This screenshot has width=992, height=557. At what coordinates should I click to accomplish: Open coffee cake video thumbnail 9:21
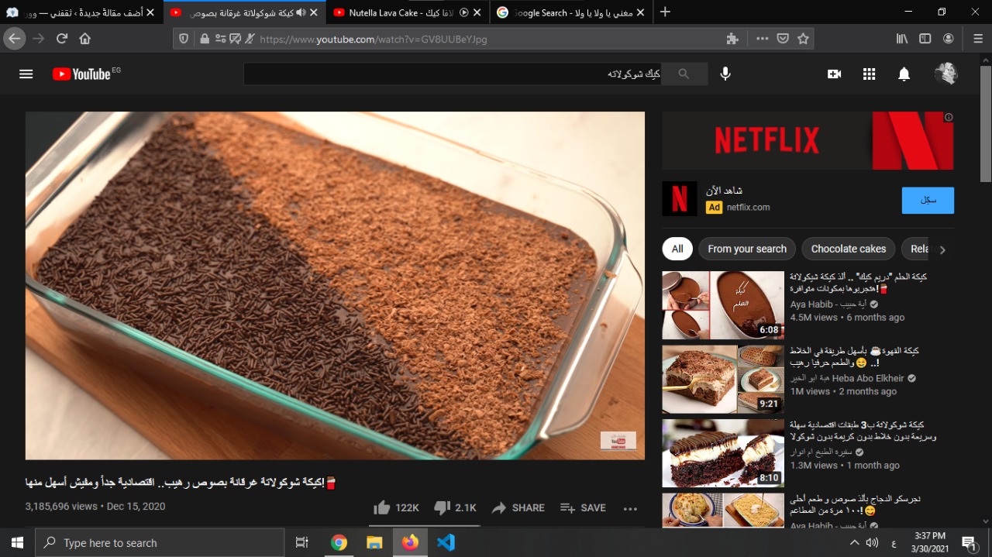(x=723, y=380)
